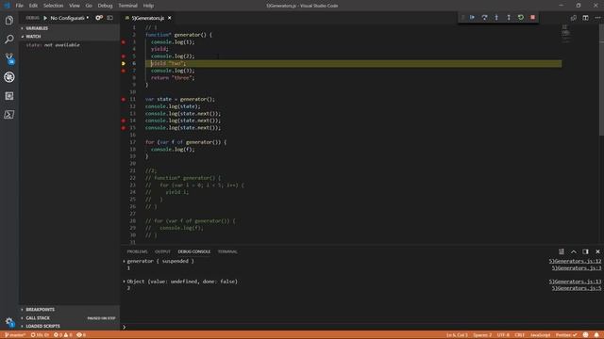The width and height of the screenshot is (604, 339).
Task: Collapse the Watch section
Action: [69, 37]
